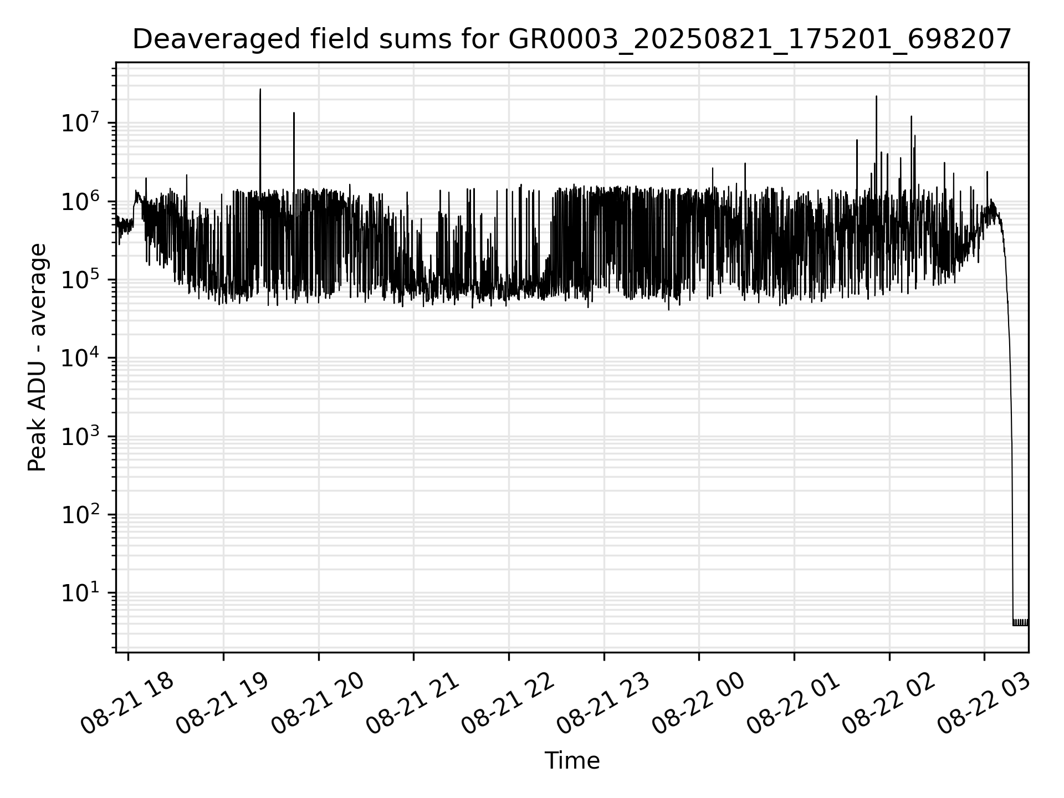Image resolution: width=1064 pixels, height=798 pixels.
Task: Click the x tick label '08-22 01'
Action: pos(794,704)
